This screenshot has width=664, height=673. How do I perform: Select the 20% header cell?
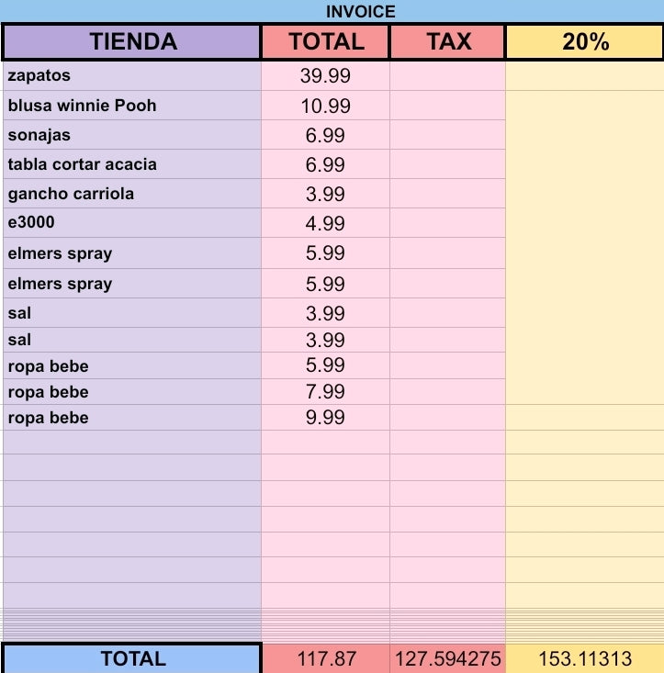(x=584, y=41)
